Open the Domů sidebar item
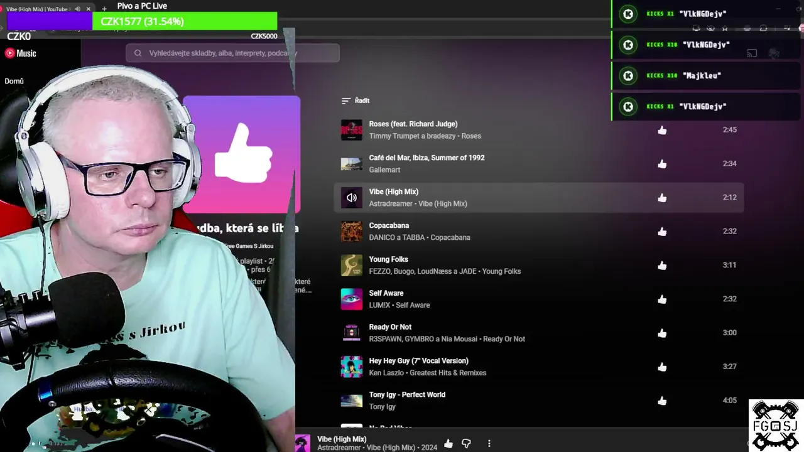804x452 pixels. coord(14,81)
